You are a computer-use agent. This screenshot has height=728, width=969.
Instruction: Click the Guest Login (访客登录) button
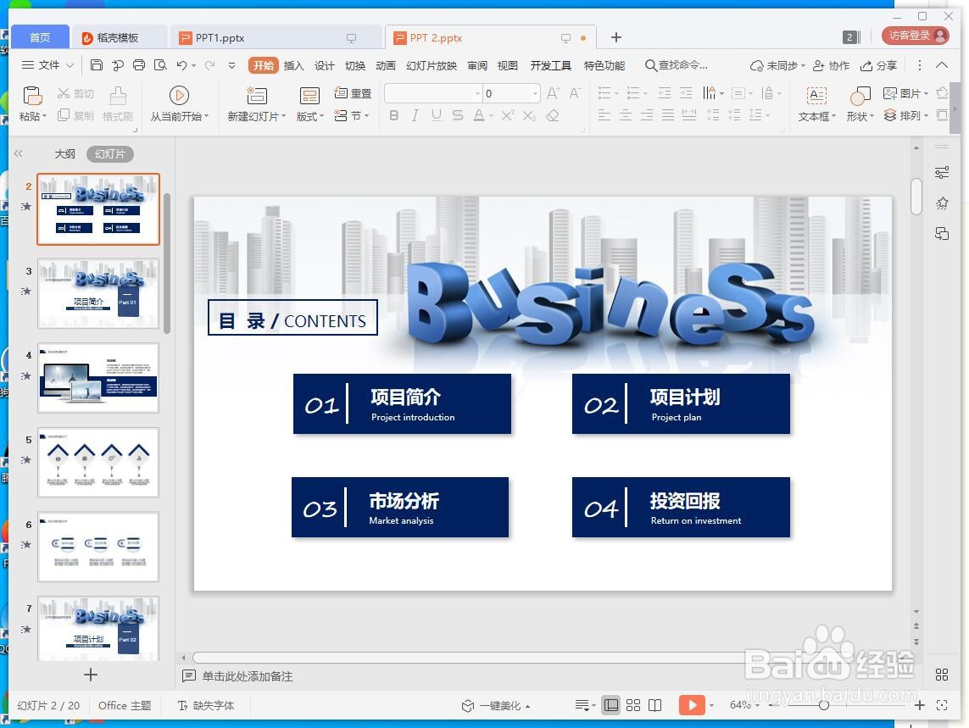(916, 36)
